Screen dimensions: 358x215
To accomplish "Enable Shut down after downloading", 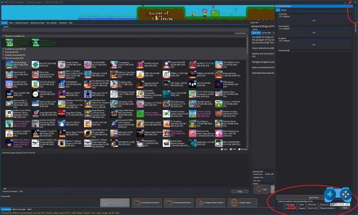I will pos(284,204).
